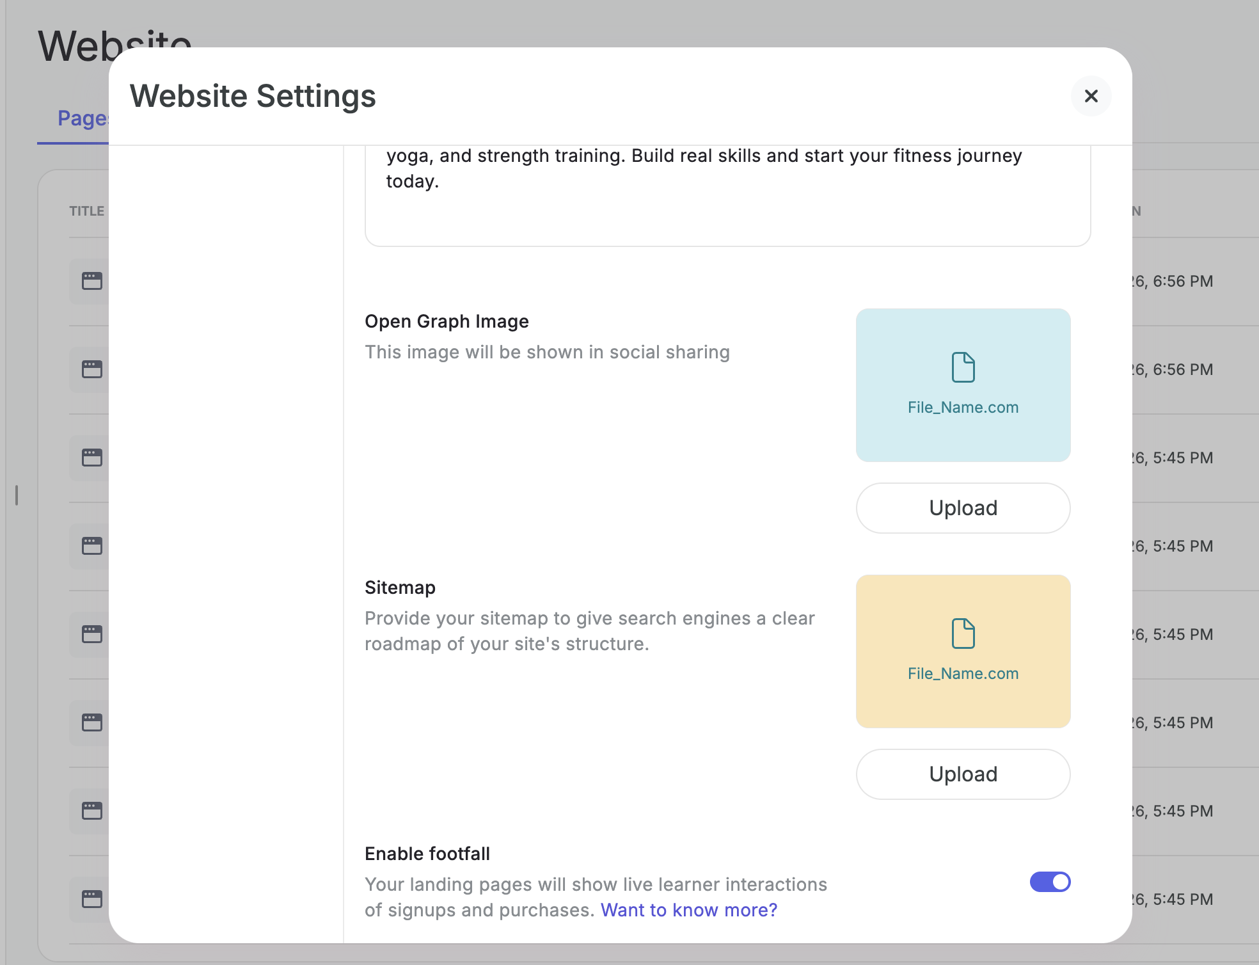
Task: Close the Website Settings dialog
Action: coord(1091,96)
